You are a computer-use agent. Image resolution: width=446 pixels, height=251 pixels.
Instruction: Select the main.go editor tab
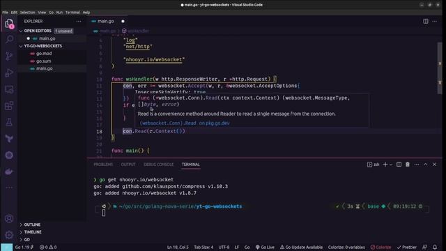tap(105, 22)
